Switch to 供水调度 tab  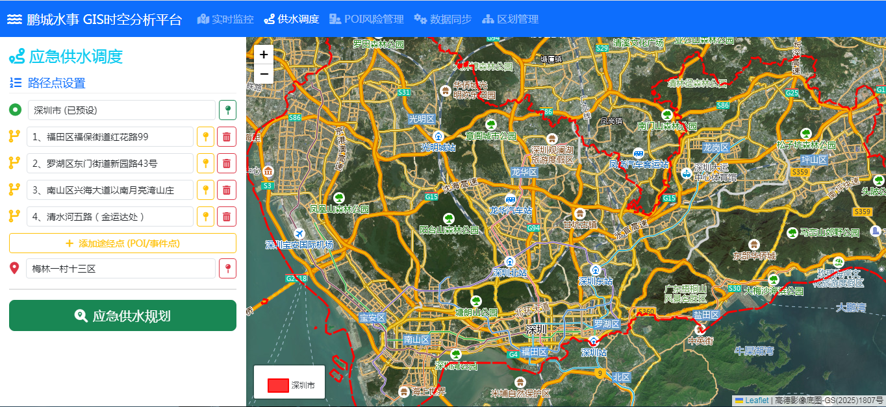click(292, 19)
